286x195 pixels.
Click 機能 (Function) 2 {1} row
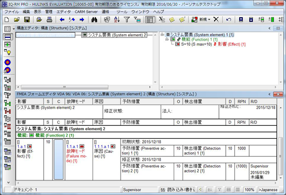[x=146, y=135]
